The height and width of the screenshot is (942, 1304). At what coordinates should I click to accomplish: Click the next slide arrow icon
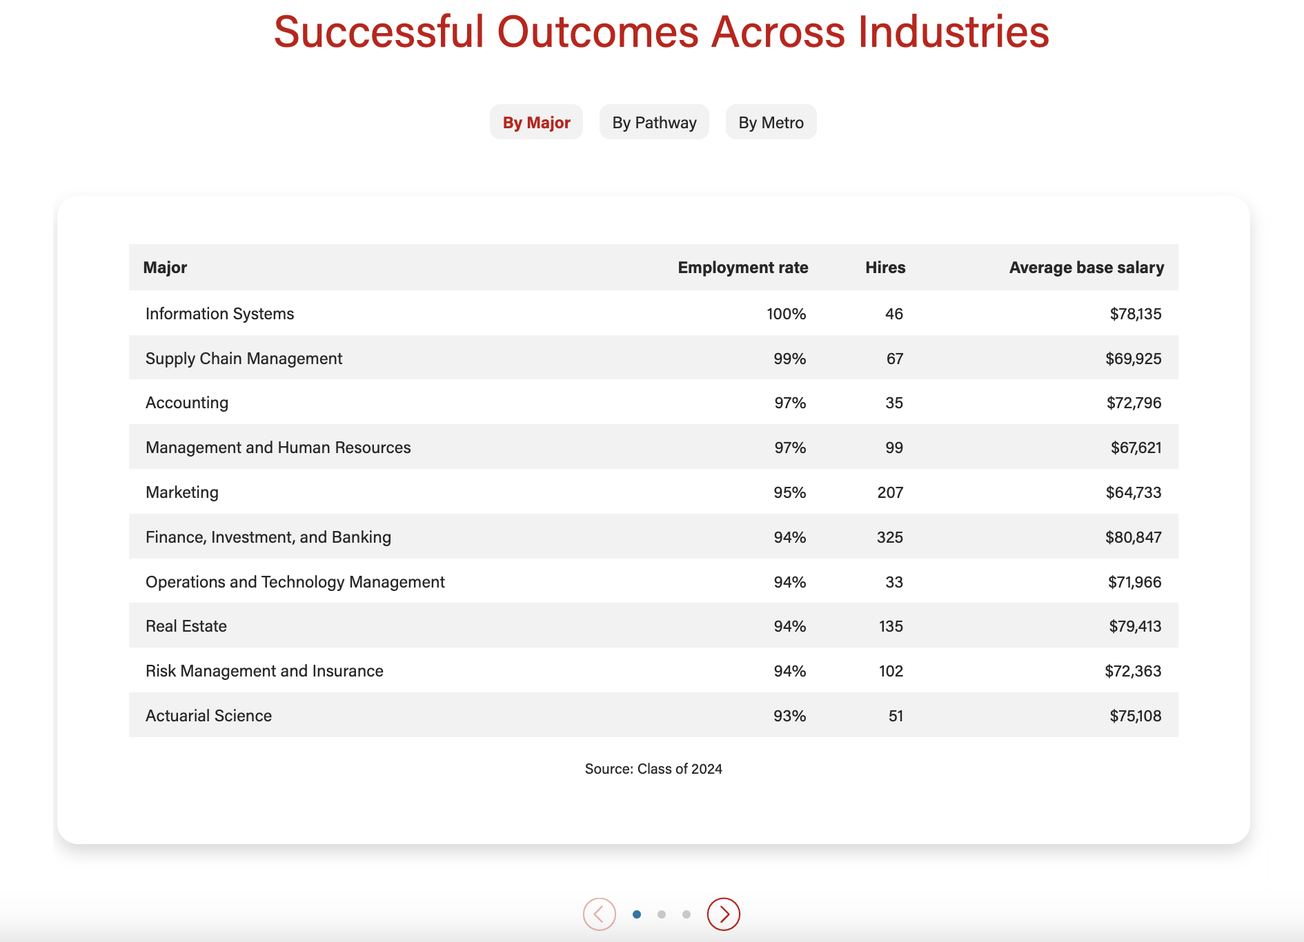point(723,914)
